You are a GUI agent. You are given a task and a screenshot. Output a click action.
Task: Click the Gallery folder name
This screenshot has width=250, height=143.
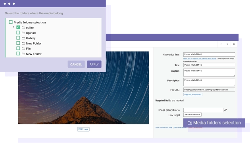click(31, 38)
